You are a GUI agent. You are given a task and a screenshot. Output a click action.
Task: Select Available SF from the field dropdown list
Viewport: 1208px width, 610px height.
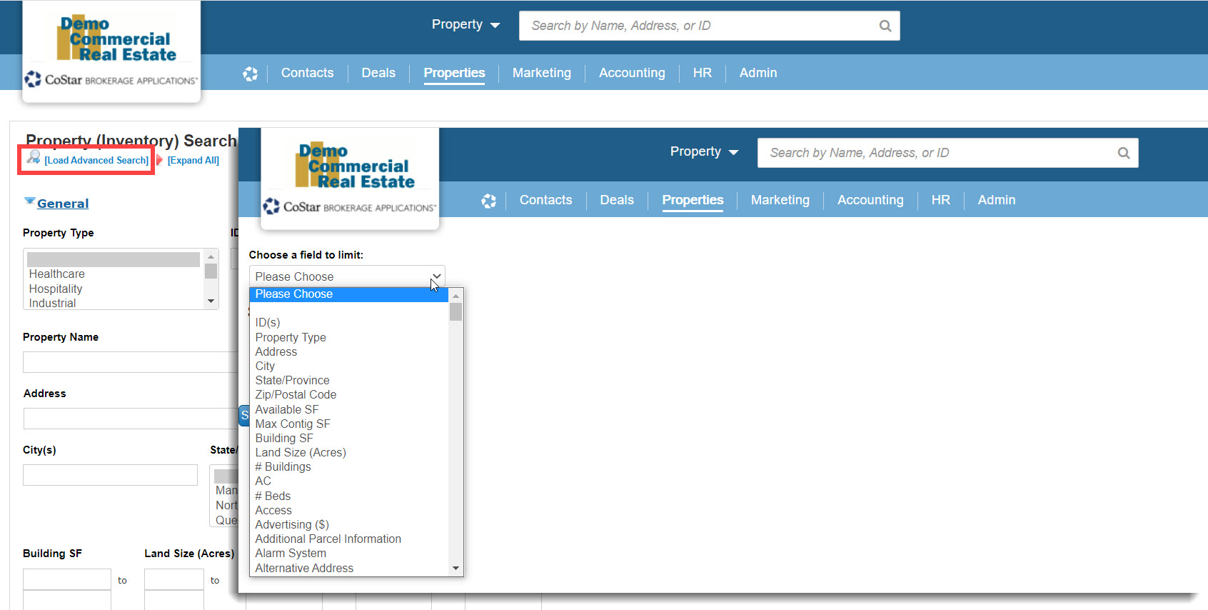[349, 410]
